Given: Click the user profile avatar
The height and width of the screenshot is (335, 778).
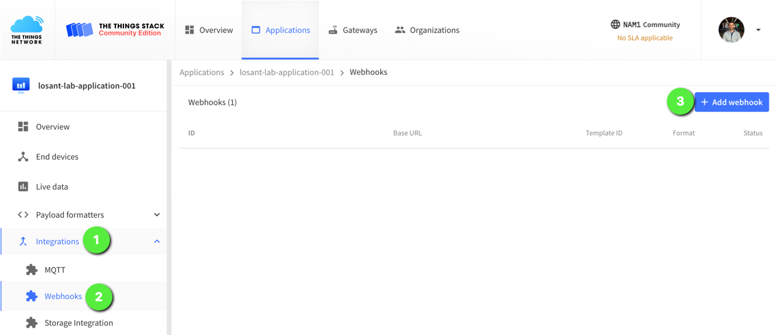Looking at the screenshot, I should pos(731,29).
